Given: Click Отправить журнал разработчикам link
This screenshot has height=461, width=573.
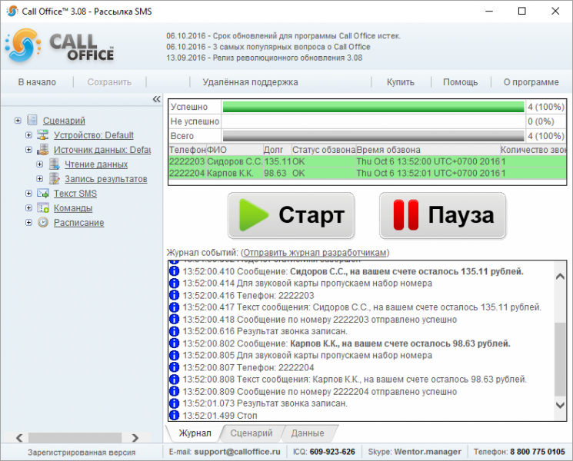Looking at the screenshot, I should [x=315, y=253].
